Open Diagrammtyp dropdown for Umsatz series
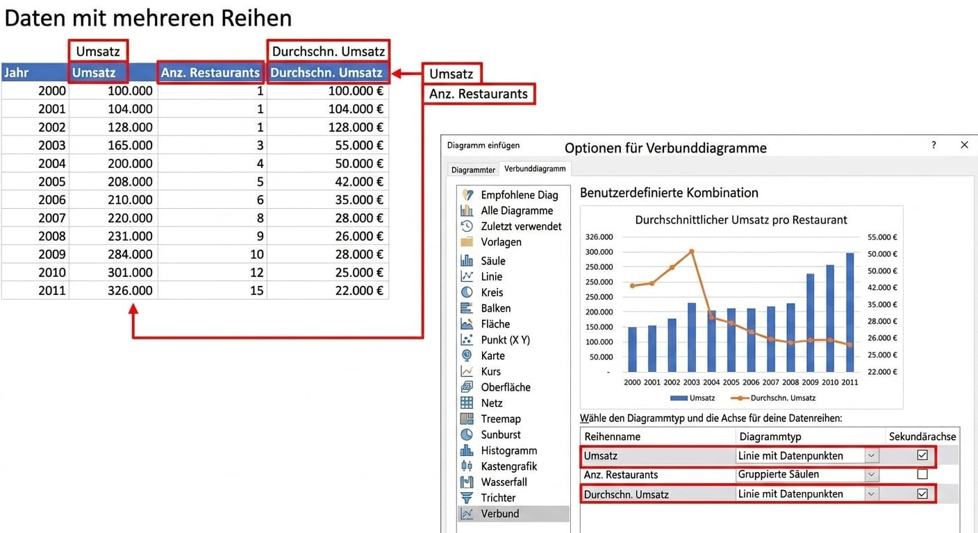978x533 pixels. point(872,456)
